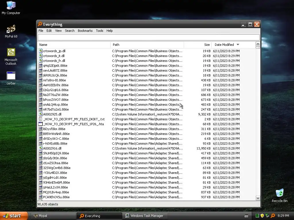Select the file jcEgdH-LdX.886e
This screenshot has height=220, width=294.
tap(55, 177)
